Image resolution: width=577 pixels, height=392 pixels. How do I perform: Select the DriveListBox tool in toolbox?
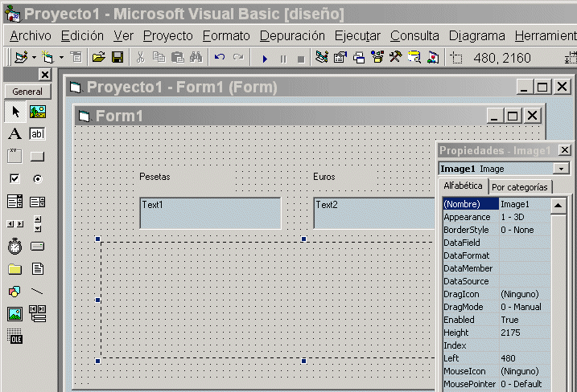38,246
